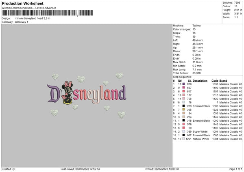
Task: Click the 'Page 1 of 1' footer text
Action: 235,169
